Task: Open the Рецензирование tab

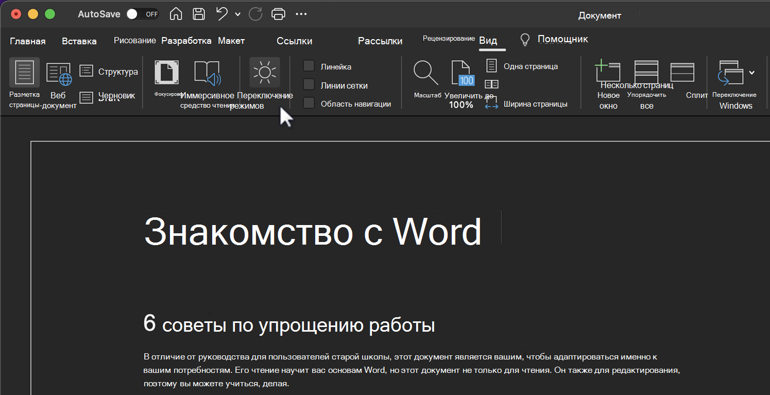Action: (449, 39)
